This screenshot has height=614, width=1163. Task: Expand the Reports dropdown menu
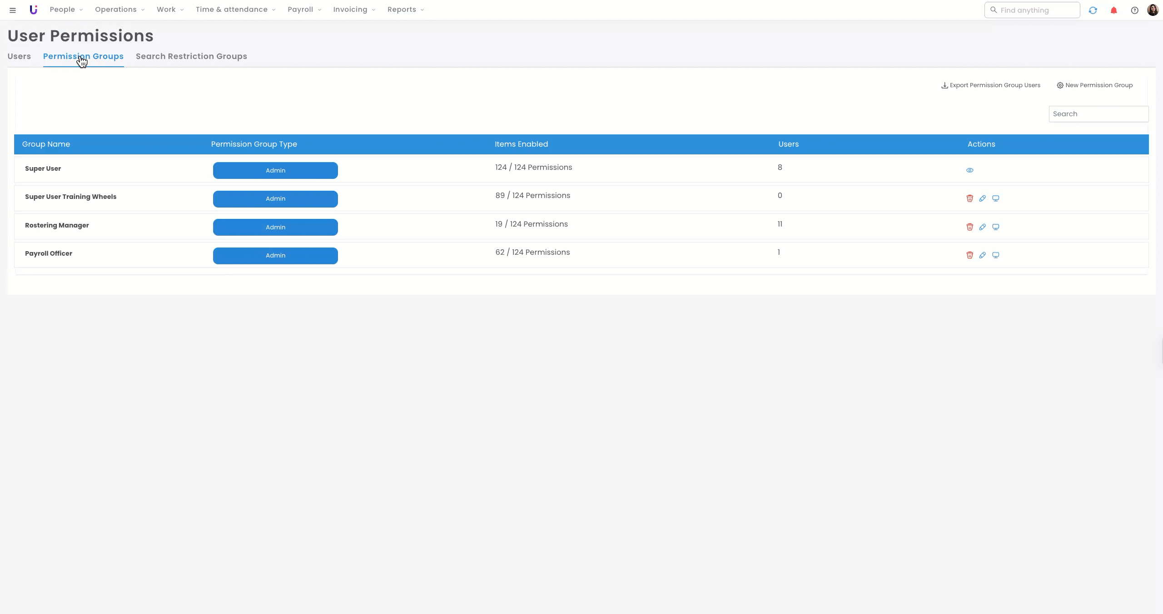point(405,10)
